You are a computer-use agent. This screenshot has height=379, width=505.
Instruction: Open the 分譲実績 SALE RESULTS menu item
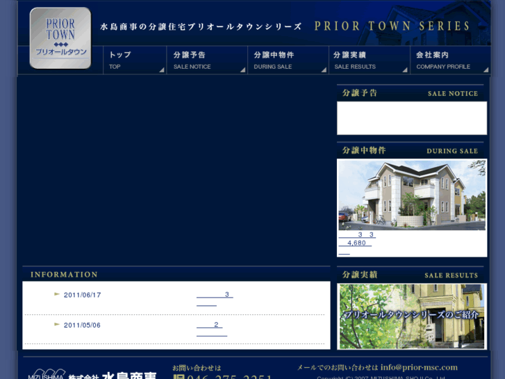point(370,61)
